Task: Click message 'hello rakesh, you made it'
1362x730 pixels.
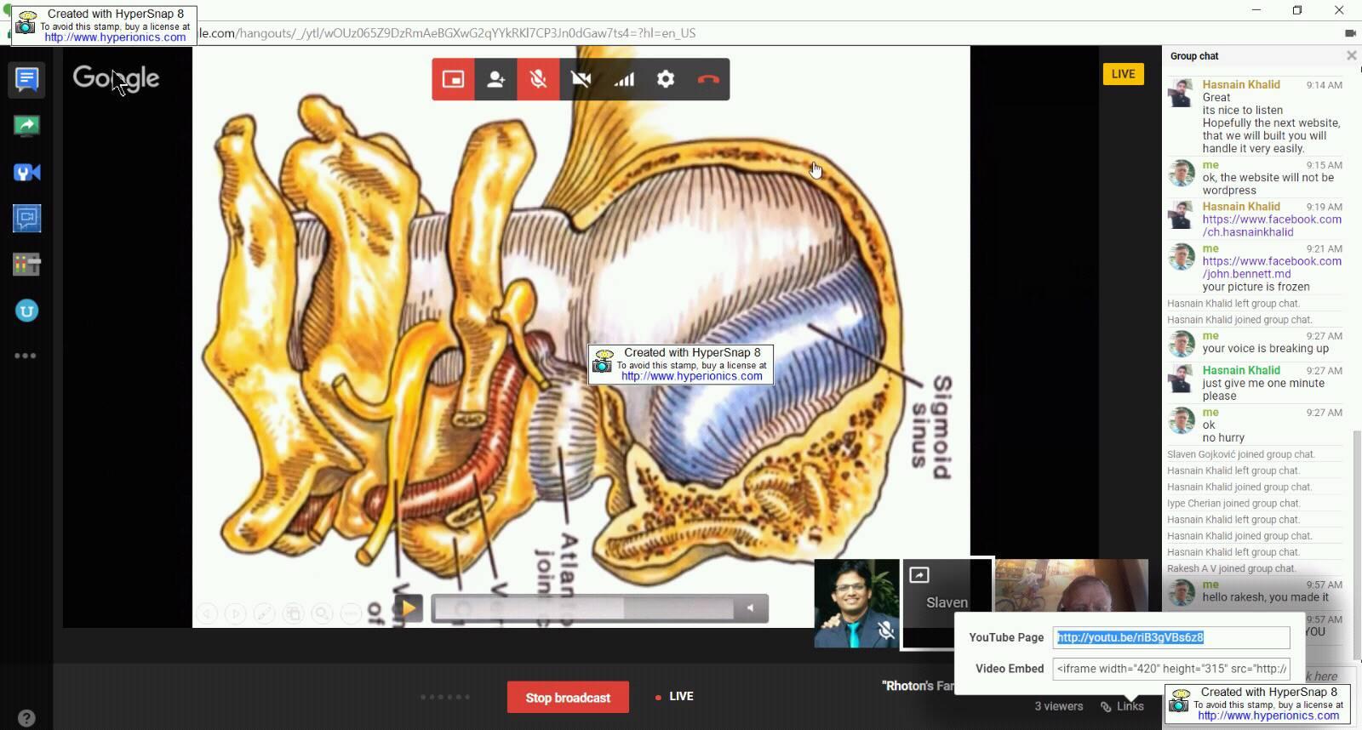Action: tap(1265, 597)
